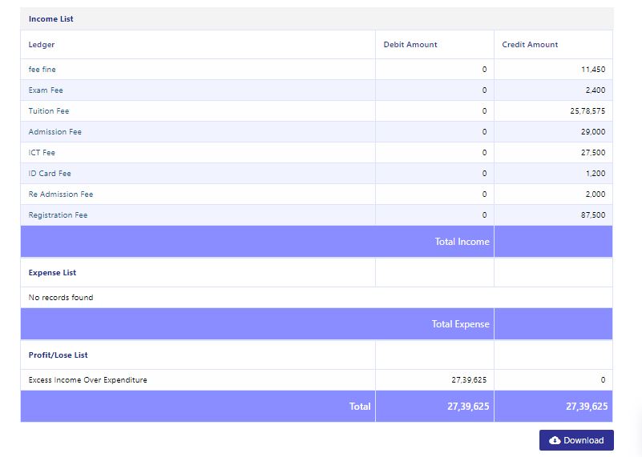Image resolution: width=642 pixels, height=457 pixels.
Task: Click the 1,200 credit amount
Action: (596, 174)
